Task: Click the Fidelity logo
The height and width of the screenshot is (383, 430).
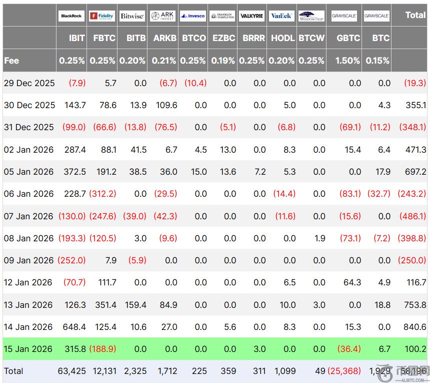Action: pos(102,16)
